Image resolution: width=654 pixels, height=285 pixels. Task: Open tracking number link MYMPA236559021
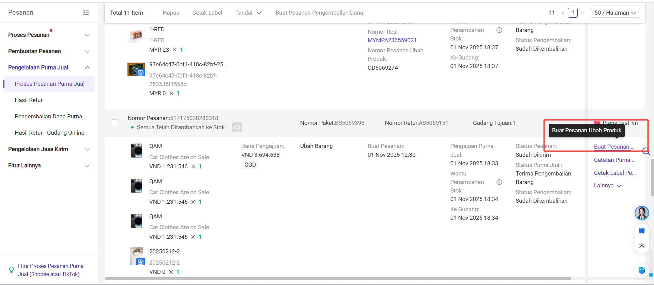(392, 40)
